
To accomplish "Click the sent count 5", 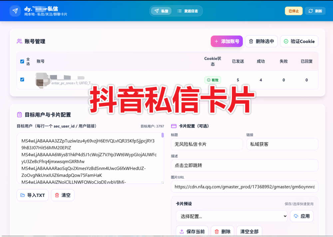I will coord(238,80).
